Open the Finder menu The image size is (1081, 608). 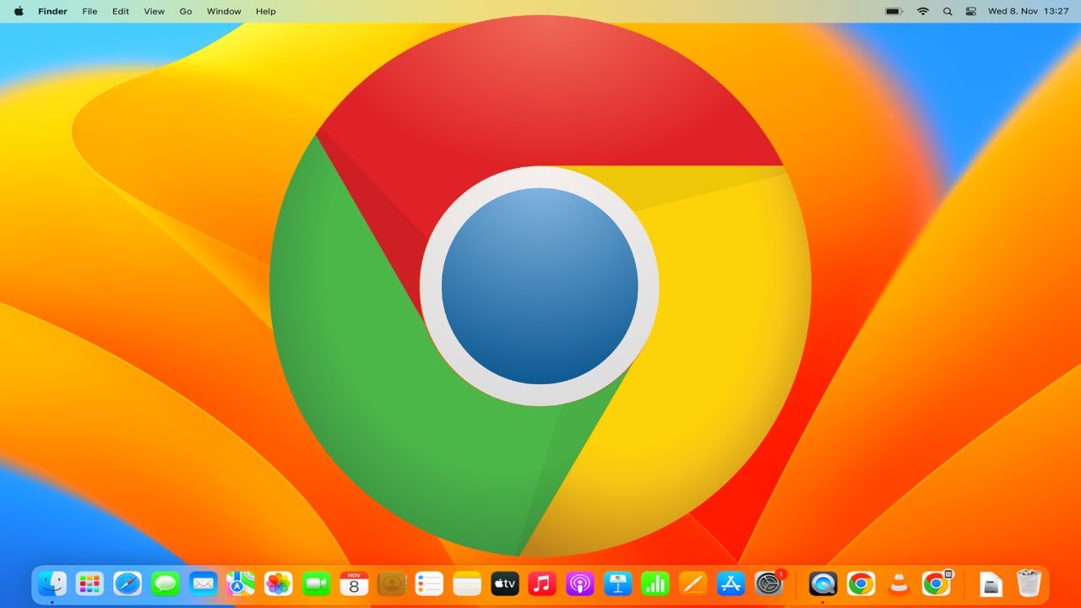(x=52, y=11)
